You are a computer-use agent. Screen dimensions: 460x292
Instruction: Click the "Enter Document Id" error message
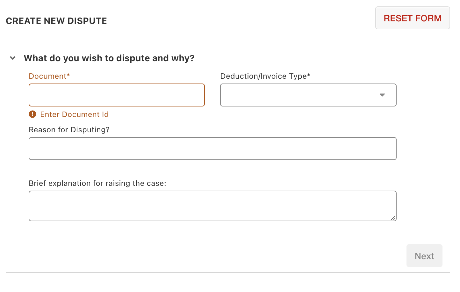click(x=74, y=114)
